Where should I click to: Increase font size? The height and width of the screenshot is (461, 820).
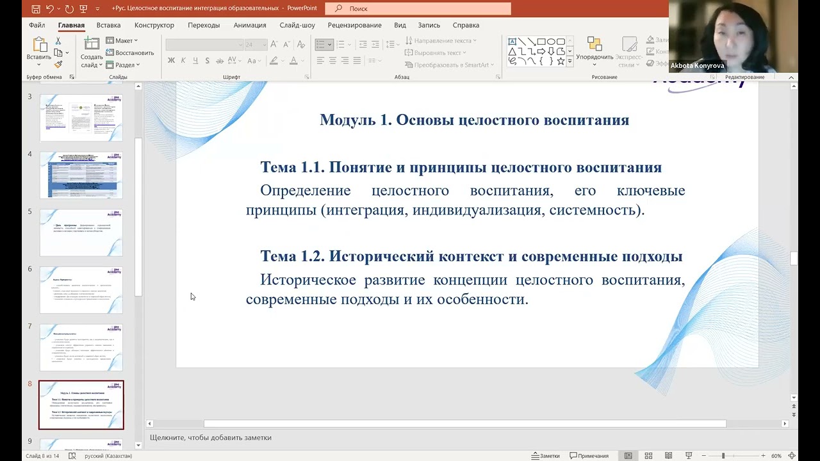tap(275, 44)
